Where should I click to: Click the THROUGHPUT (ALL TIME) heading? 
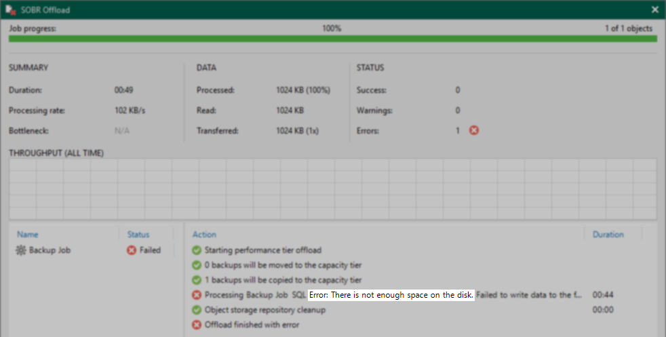point(56,153)
